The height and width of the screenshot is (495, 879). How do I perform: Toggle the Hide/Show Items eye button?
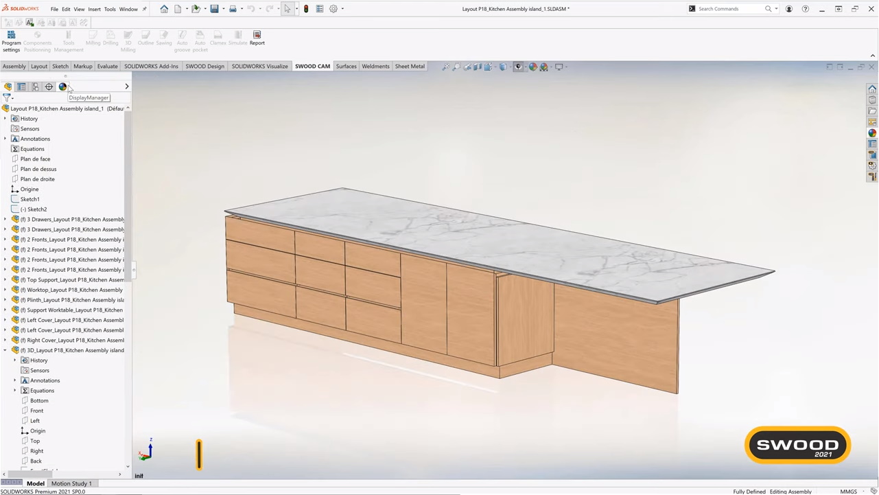point(518,67)
